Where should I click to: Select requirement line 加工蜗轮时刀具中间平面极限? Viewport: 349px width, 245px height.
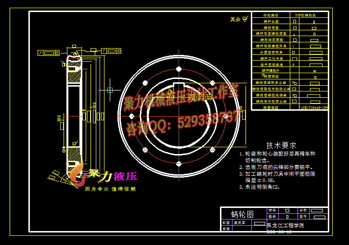280,174
